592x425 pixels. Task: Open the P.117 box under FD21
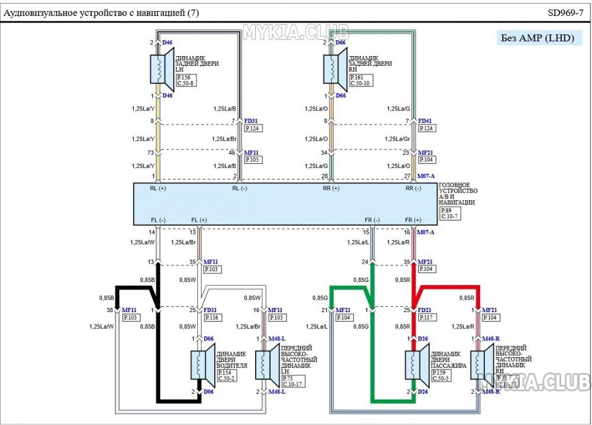(427, 317)
